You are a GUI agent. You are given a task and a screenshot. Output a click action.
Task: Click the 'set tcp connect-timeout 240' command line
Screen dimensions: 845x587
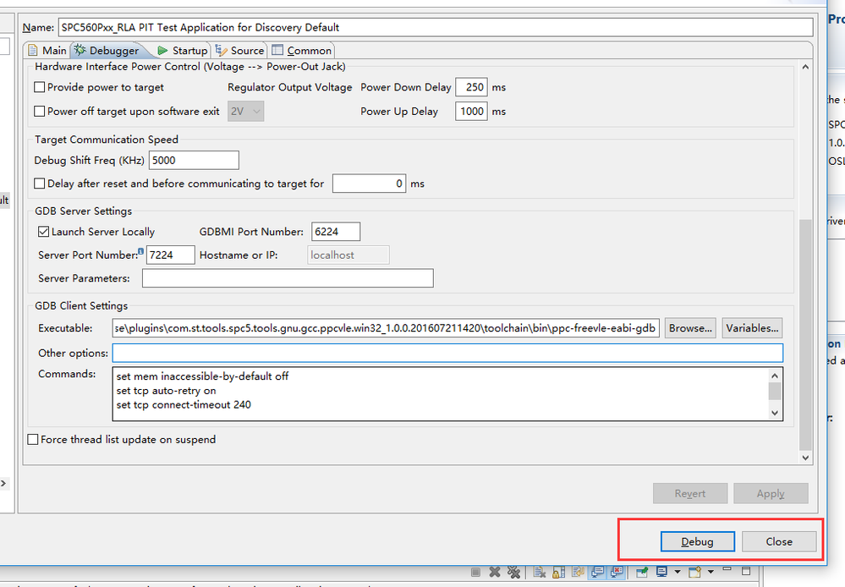pos(184,405)
